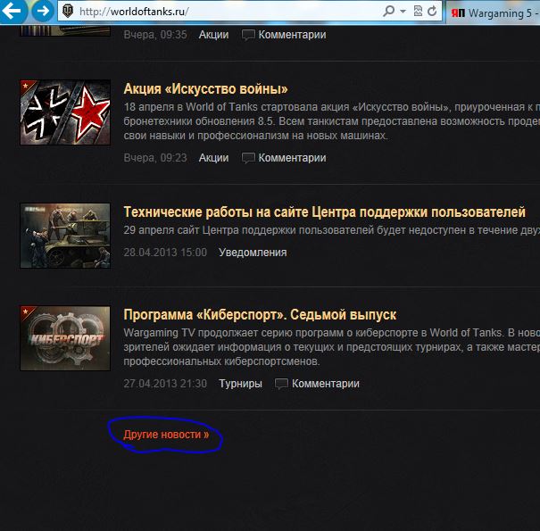This screenshot has height=531, width=540.
Task: Open headline Технические работы на сайте Центра поддержки
Action: coord(324,212)
